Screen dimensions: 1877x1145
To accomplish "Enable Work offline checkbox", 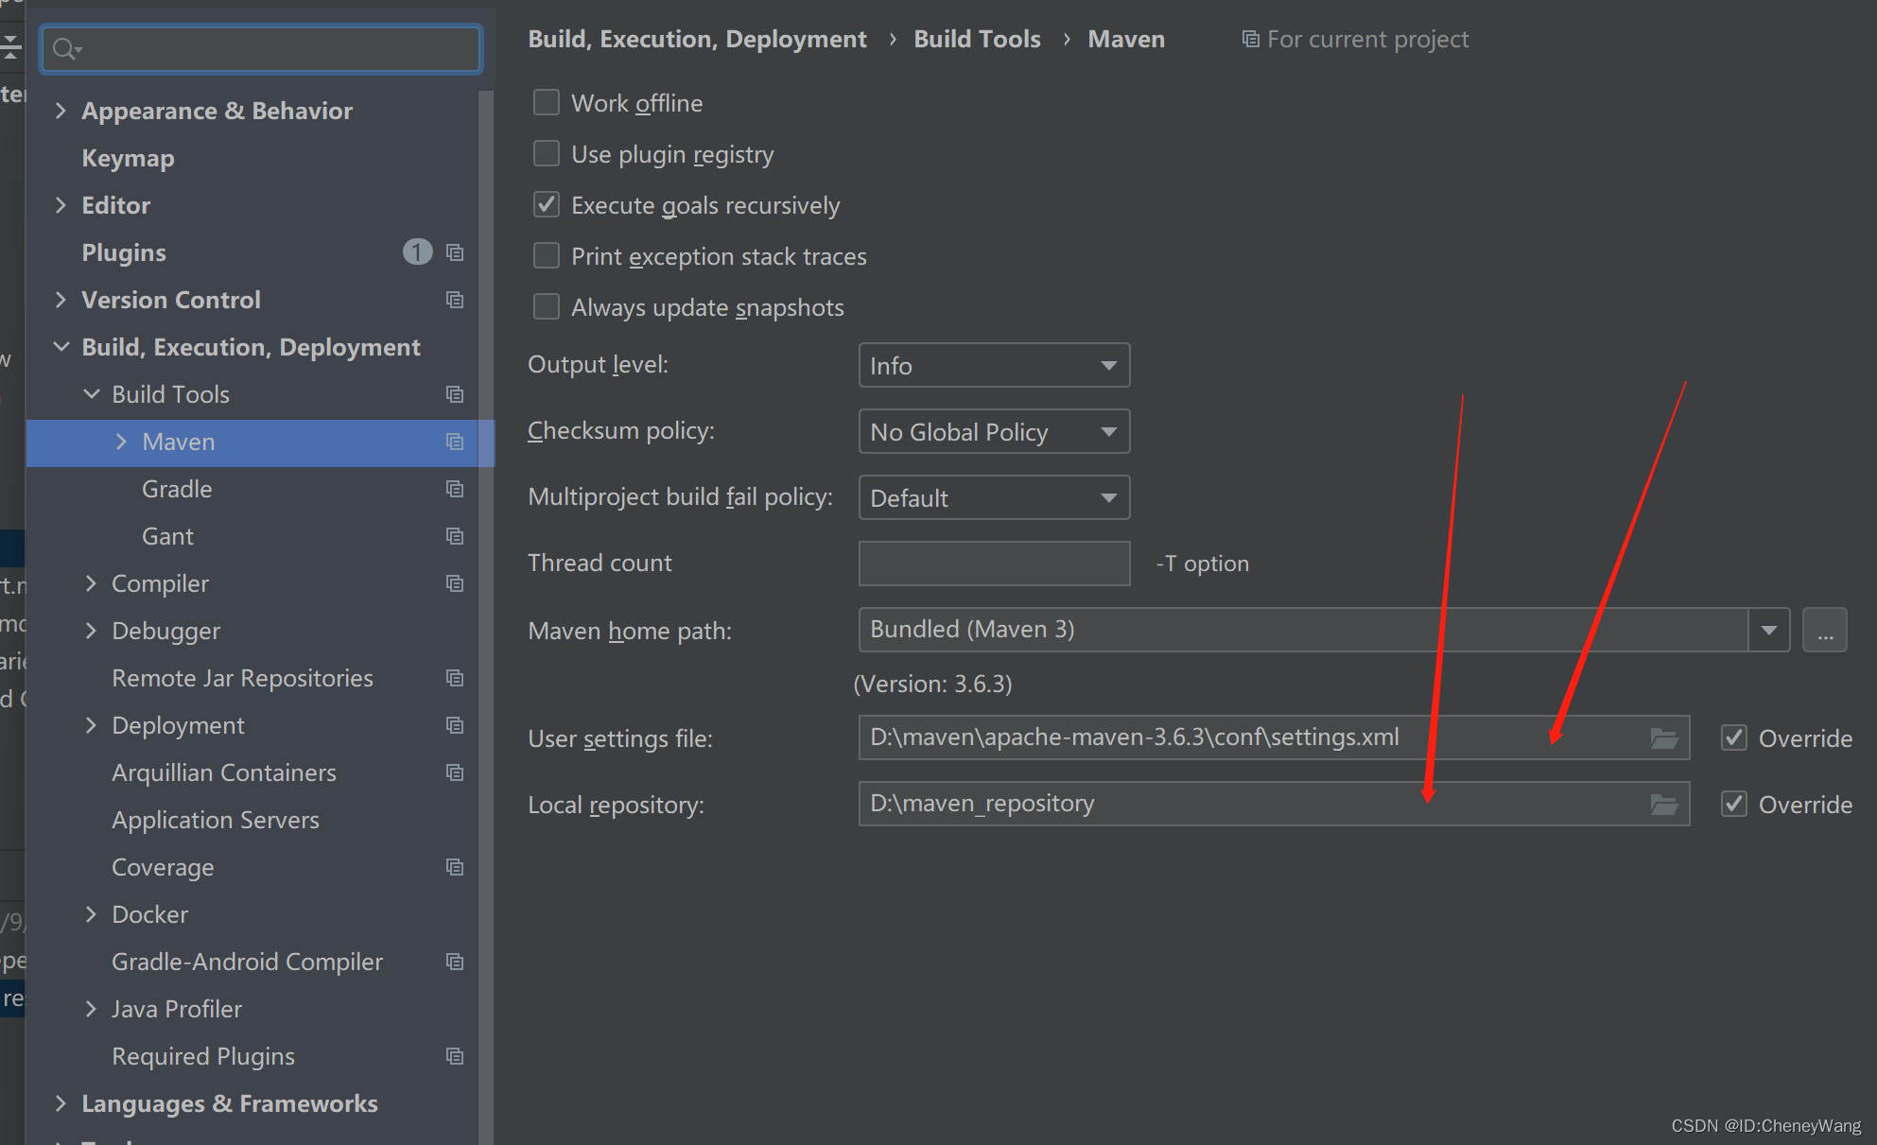I will 547,102.
